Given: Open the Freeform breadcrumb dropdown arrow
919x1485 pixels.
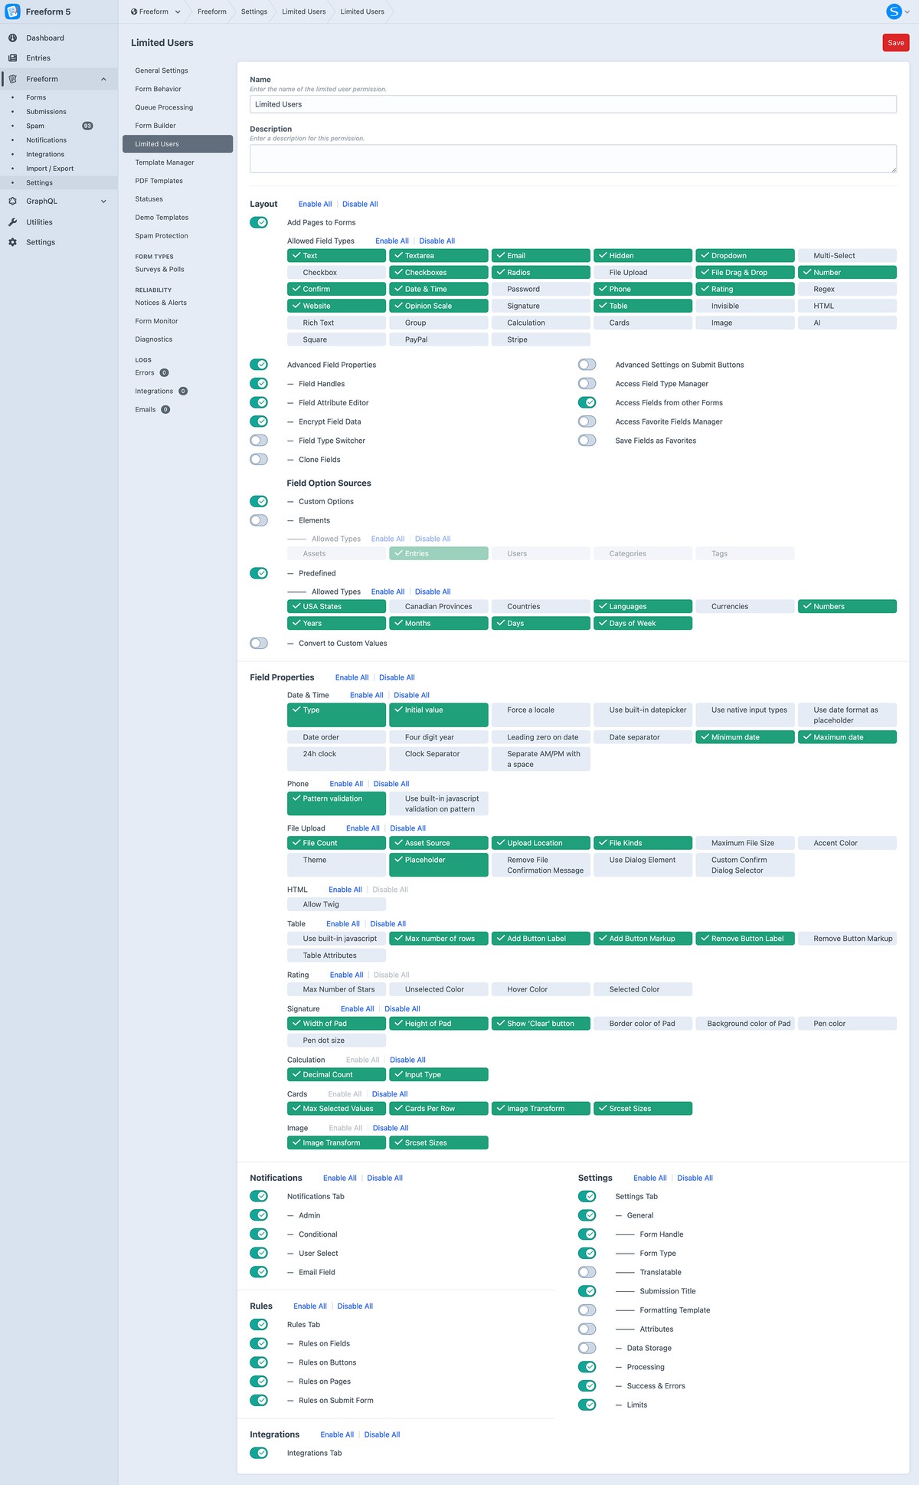Looking at the screenshot, I should pos(178,11).
